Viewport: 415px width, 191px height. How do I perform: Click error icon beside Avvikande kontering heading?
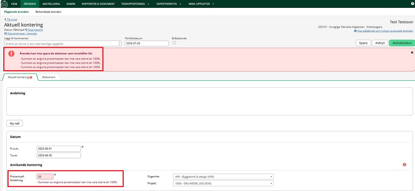(x=404, y=165)
